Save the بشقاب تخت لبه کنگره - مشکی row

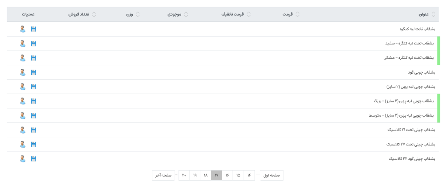click(34, 58)
